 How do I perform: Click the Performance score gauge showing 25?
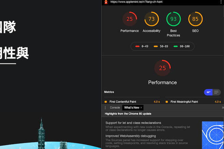(x=129, y=19)
